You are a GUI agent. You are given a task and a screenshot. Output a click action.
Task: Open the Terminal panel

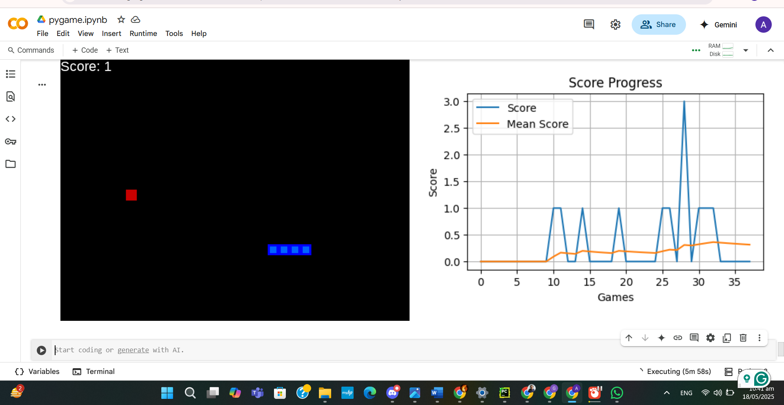point(94,371)
